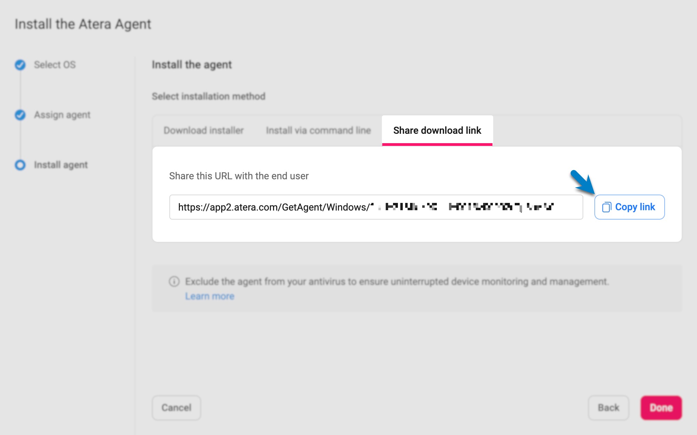Open Install via command line tab
This screenshot has height=435, width=697.
click(318, 130)
